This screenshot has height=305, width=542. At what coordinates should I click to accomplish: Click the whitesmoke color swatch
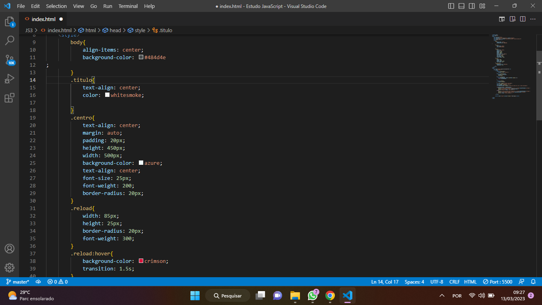(x=107, y=95)
